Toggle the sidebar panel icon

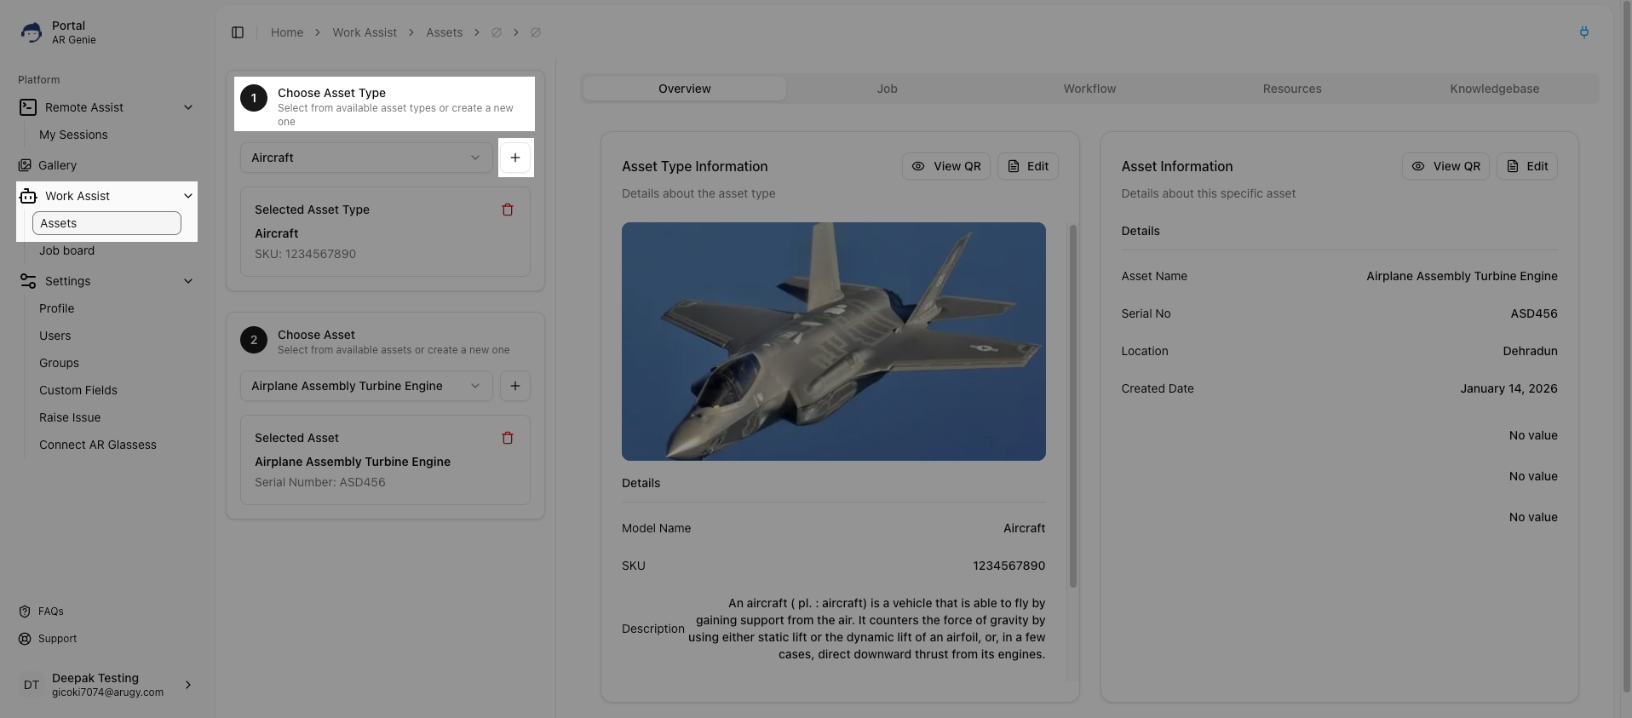[238, 32]
